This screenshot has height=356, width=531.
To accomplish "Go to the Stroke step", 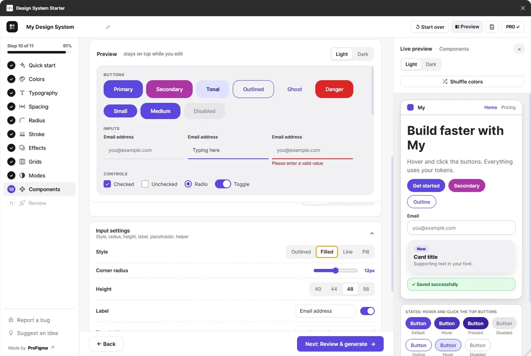I will click(x=39, y=134).
